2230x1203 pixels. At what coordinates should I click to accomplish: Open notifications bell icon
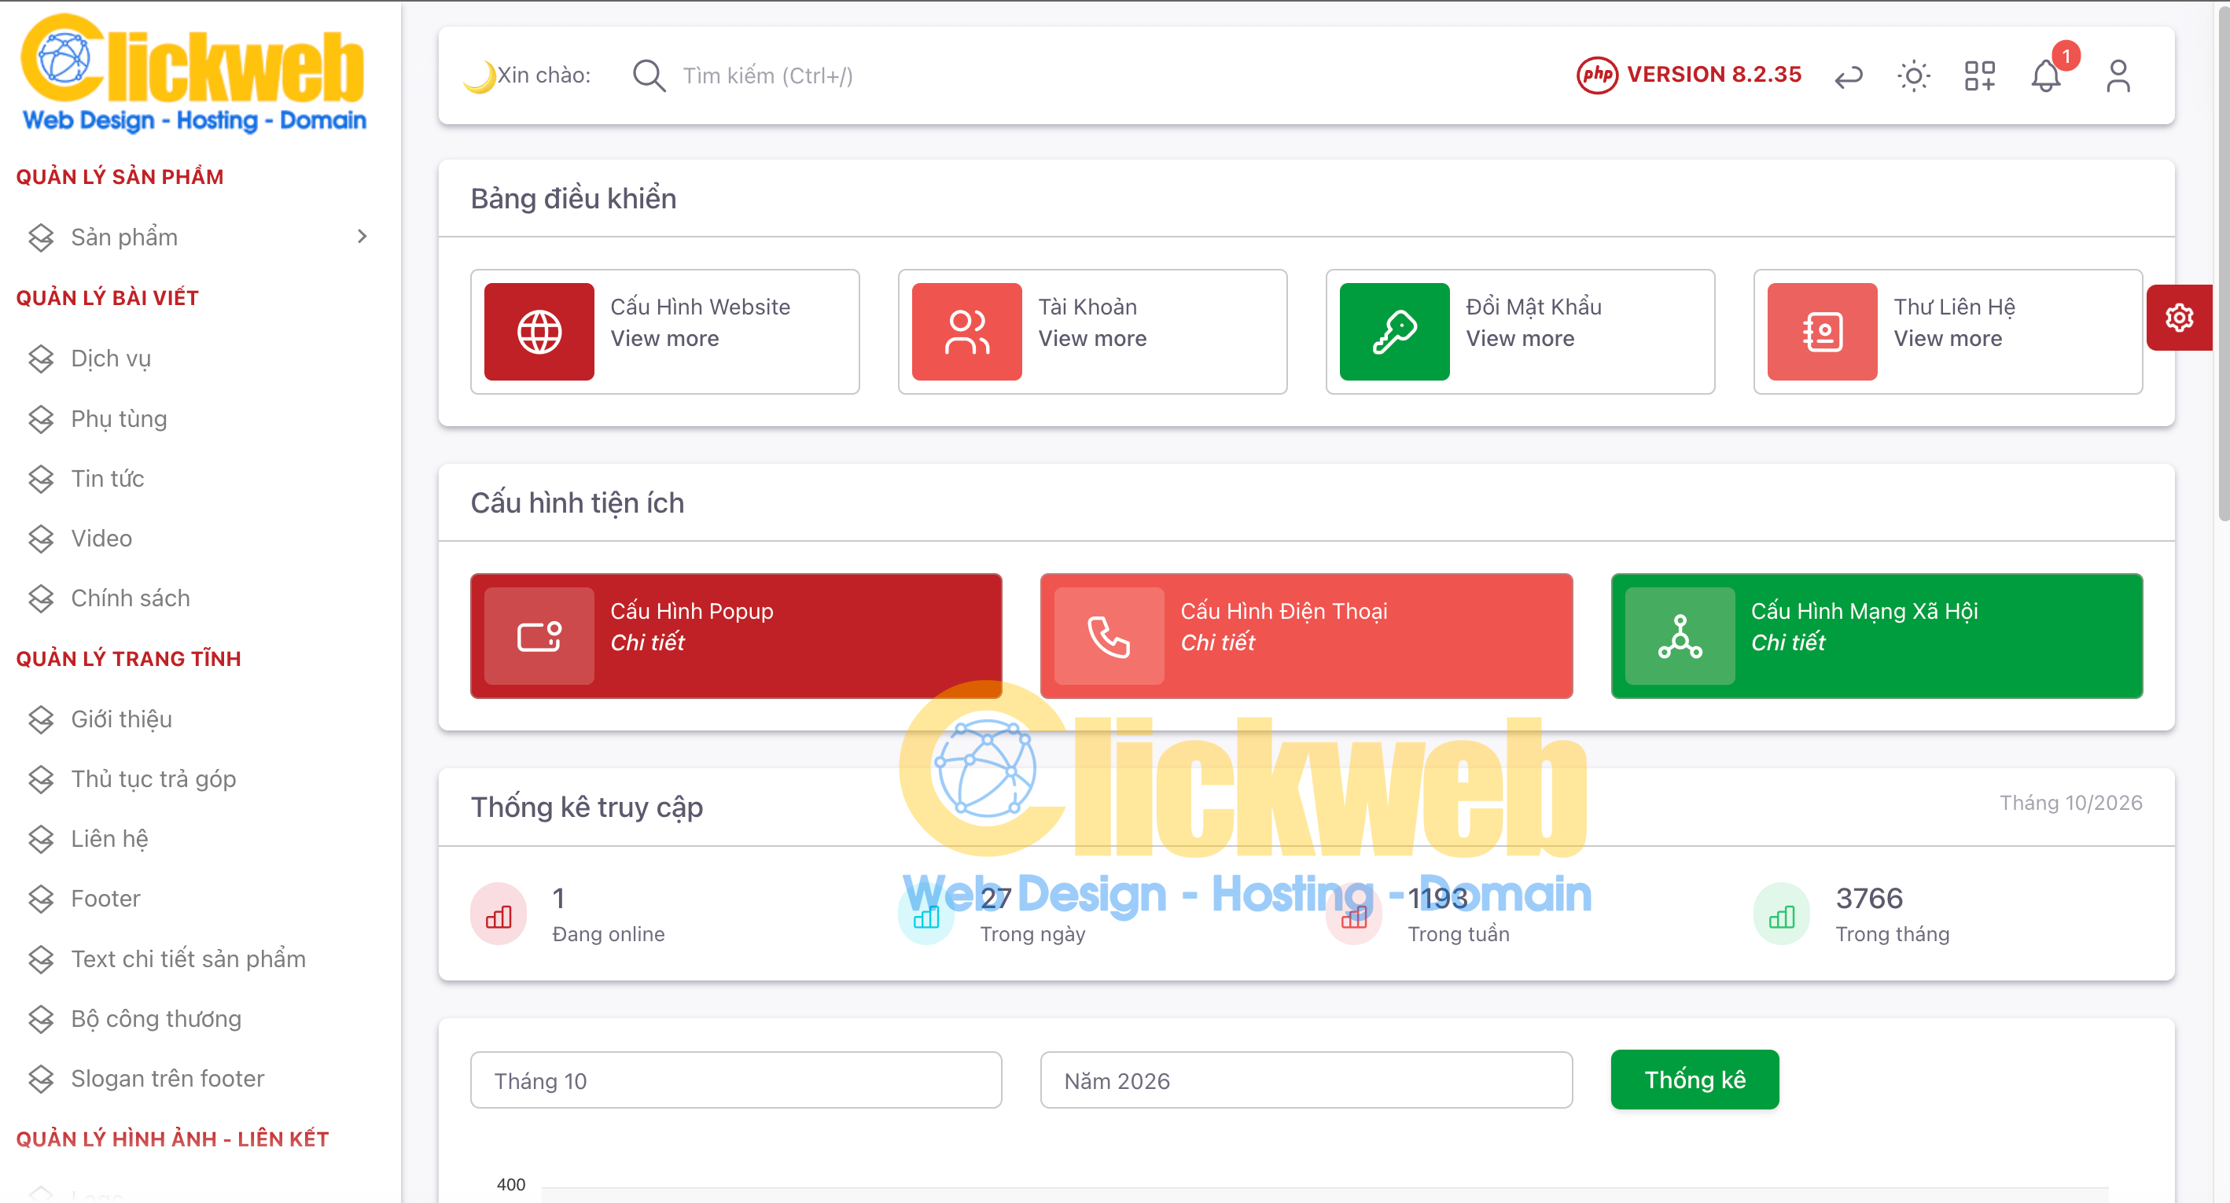point(2046,76)
